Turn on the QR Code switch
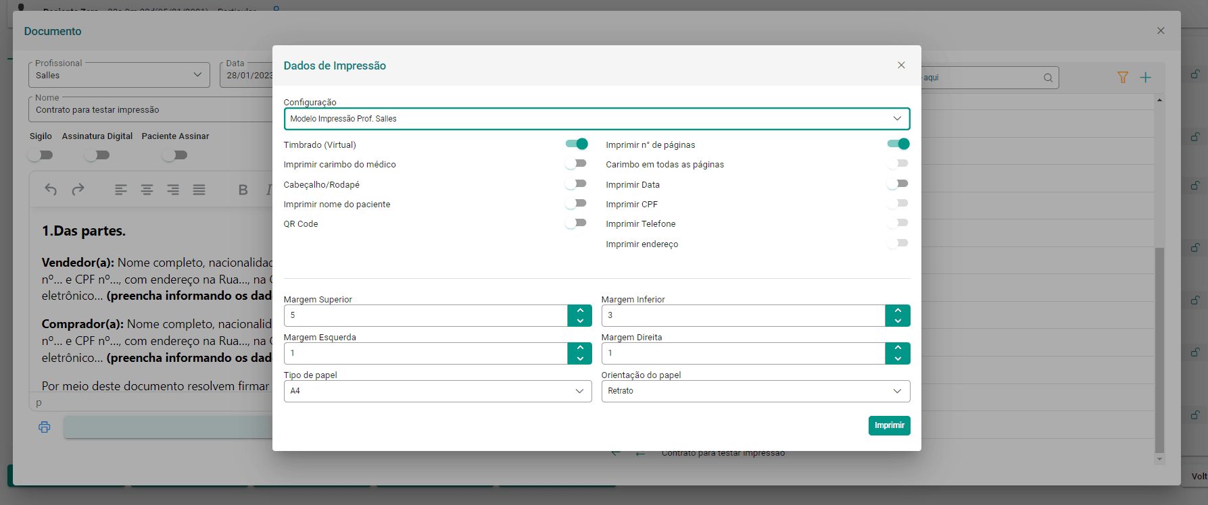Viewport: 1208px width, 505px height. click(x=577, y=223)
